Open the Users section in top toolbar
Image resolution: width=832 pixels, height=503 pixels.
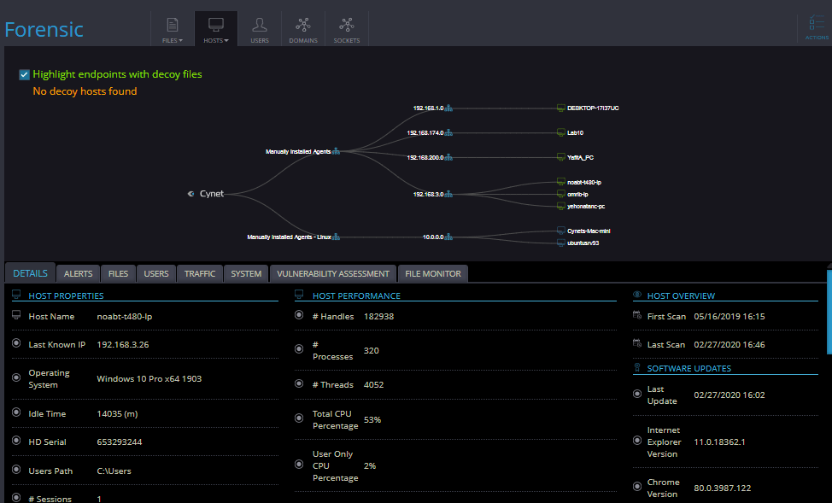pyautogui.click(x=260, y=28)
